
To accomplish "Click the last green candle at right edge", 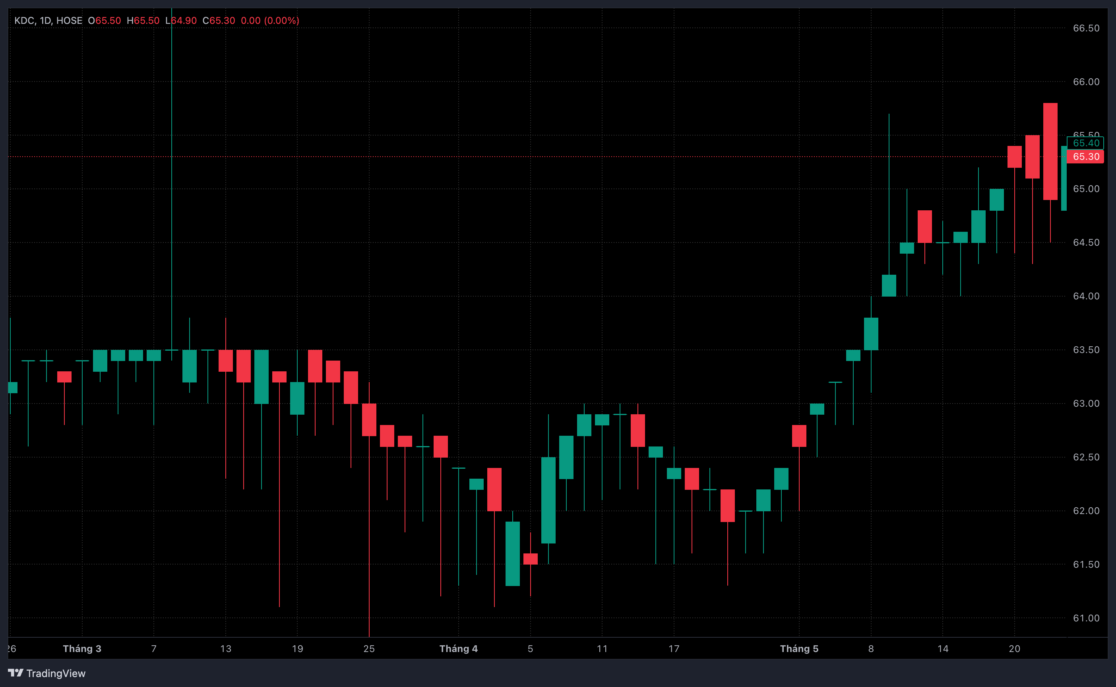I will (x=1064, y=178).
